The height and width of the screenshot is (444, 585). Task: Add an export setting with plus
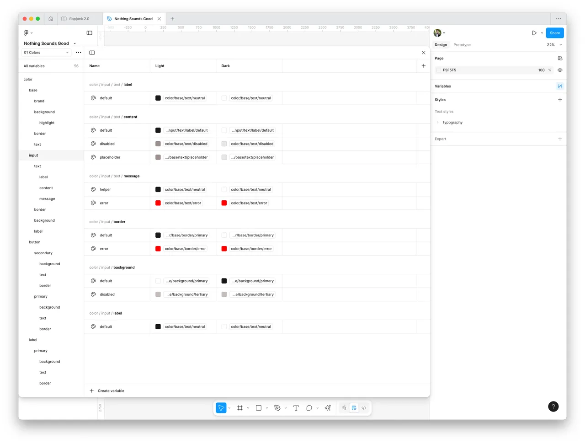tap(560, 139)
